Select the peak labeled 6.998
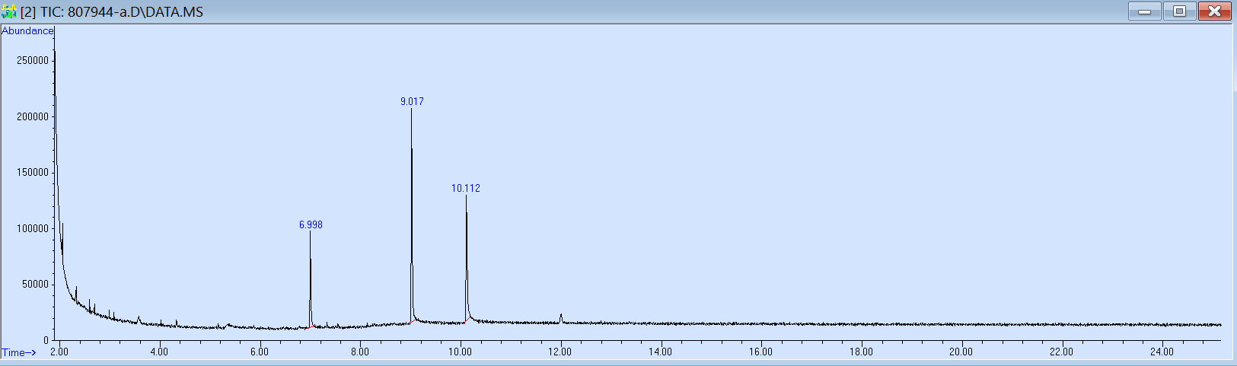 (311, 225)
